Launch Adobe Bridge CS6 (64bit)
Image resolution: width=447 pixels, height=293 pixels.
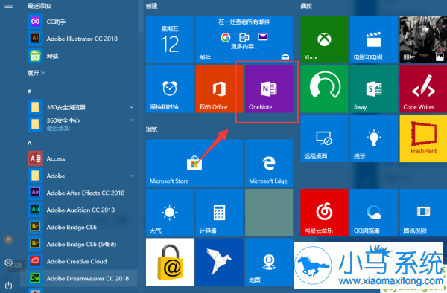[x=81, y=244]
